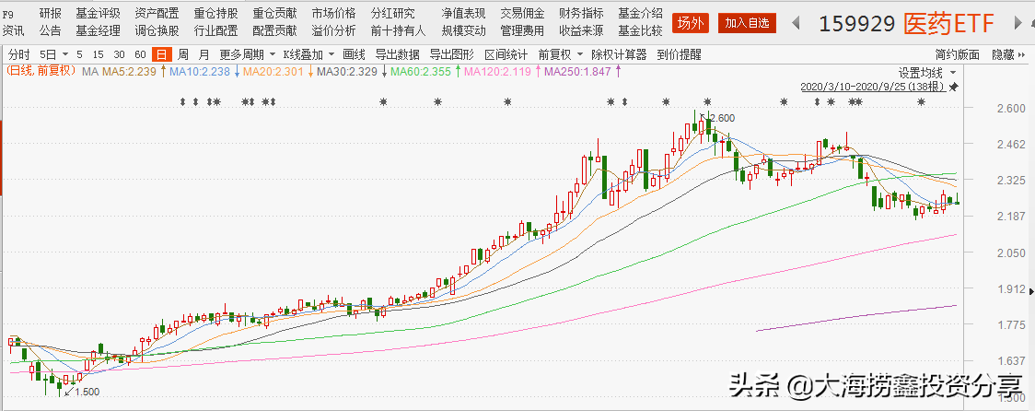Select the 60-minute period
1035x411 pixels.
click(140, 54)
